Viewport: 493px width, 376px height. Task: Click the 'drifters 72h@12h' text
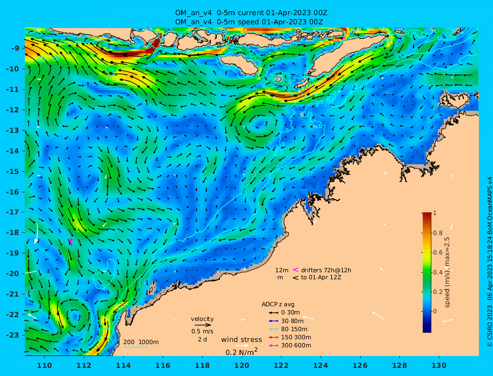326,270
